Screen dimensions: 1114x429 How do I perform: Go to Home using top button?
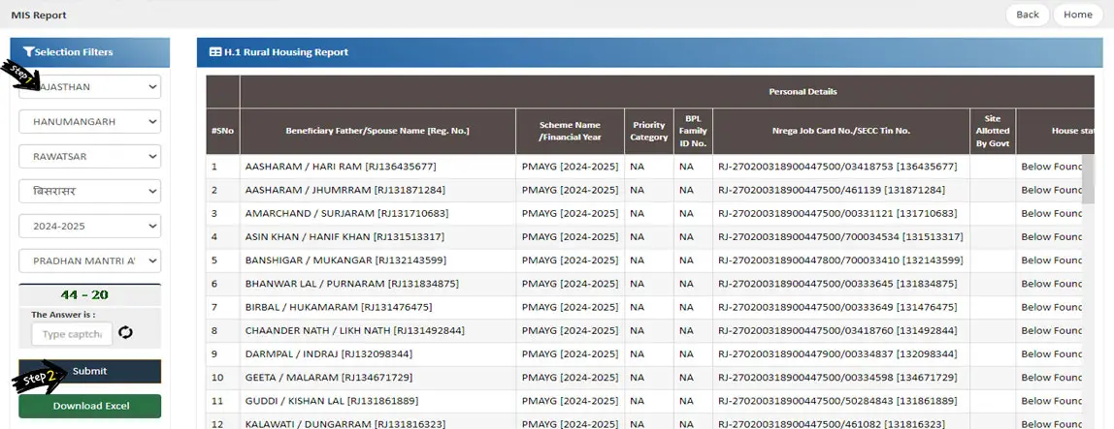[x=1077, y=15]
